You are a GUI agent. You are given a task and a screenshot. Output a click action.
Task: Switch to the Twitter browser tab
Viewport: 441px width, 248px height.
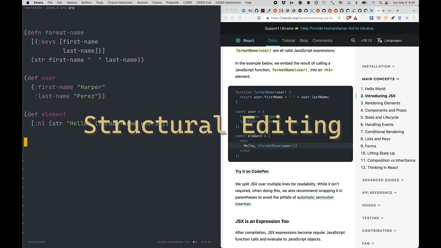pos(371,11)
